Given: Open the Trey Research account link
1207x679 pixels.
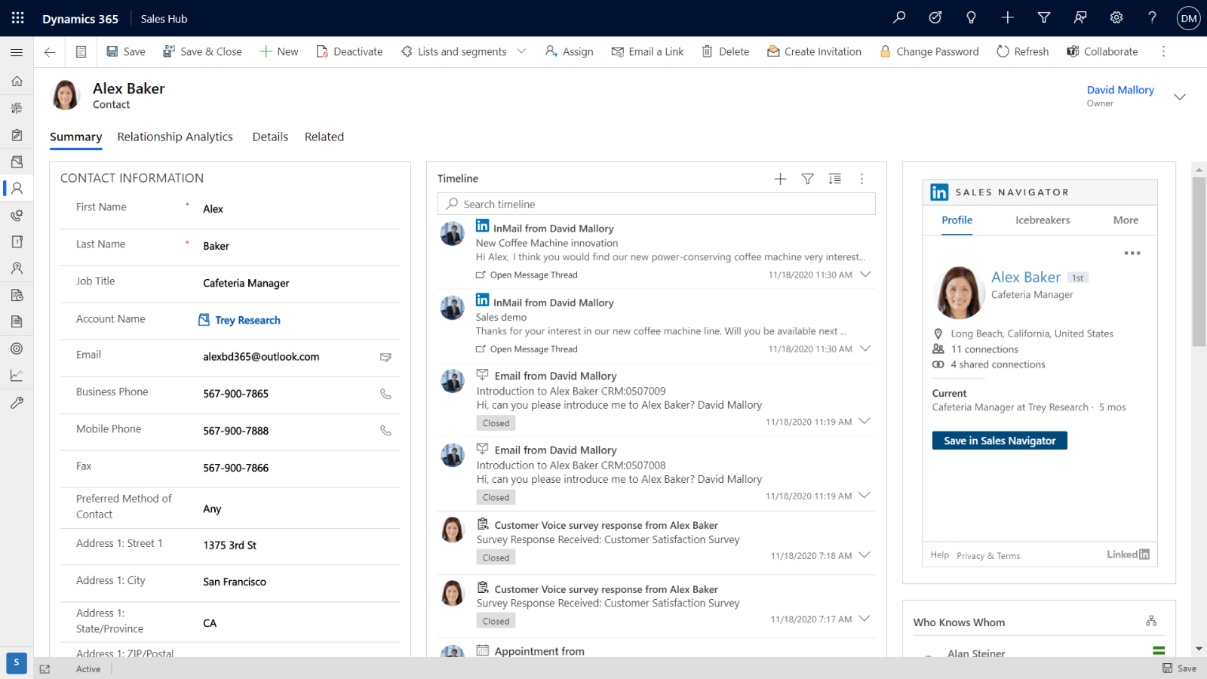Looking at the screenshot, I should coord(247,319).
